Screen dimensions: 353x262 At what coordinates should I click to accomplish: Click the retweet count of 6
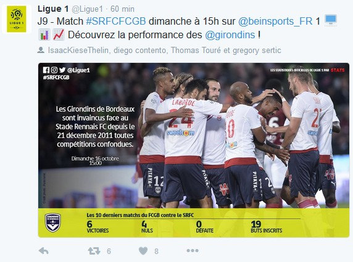pos(109,251)
